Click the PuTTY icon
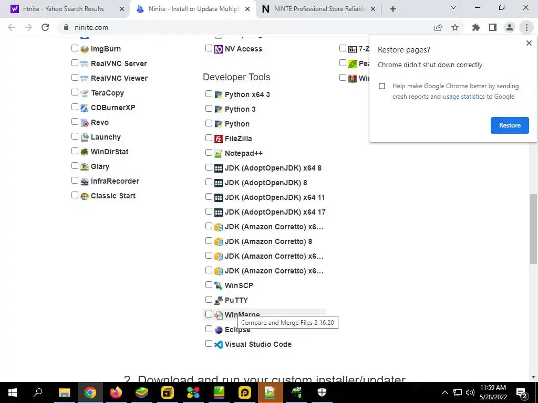Viewport: 538px width, 403px height. point(219,300)
